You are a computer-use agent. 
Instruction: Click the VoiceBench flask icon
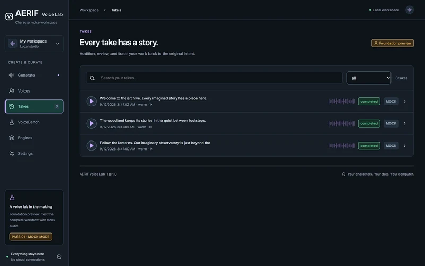click(11, 122)
